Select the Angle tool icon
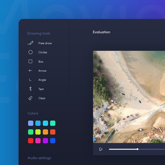165x165 pixels. (30, 80)
